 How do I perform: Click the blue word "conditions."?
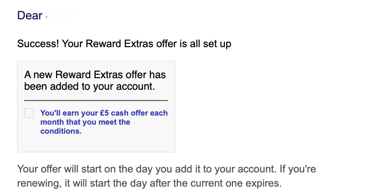61,131
